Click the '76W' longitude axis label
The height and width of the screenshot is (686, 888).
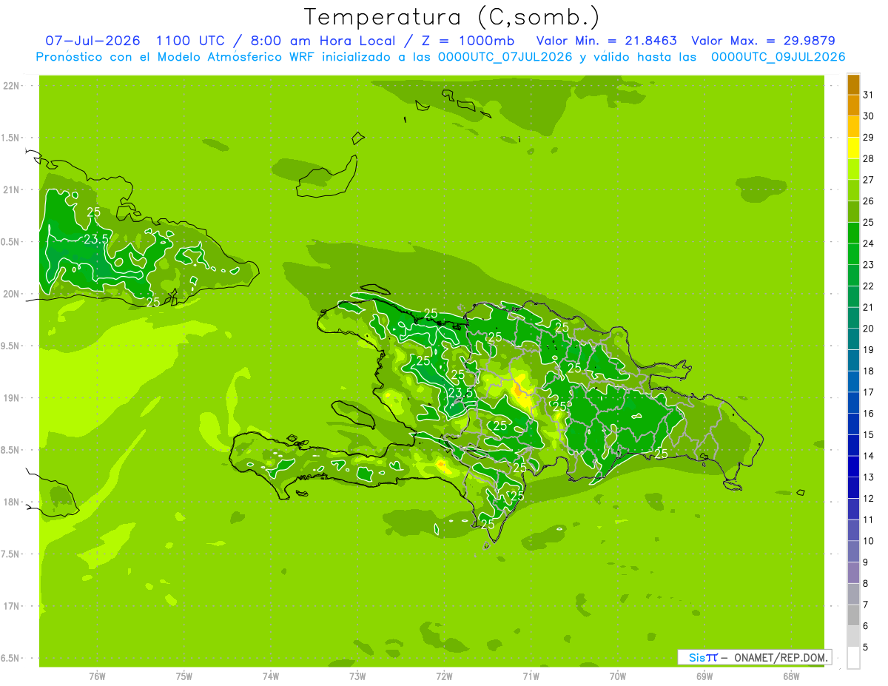(97, 676)
